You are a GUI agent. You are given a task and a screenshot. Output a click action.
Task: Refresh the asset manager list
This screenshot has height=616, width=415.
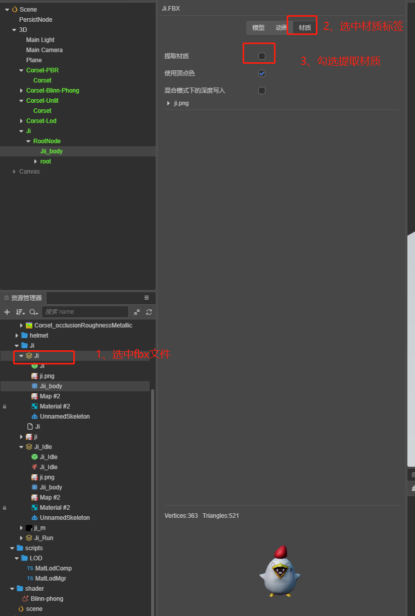coord(149,312)
